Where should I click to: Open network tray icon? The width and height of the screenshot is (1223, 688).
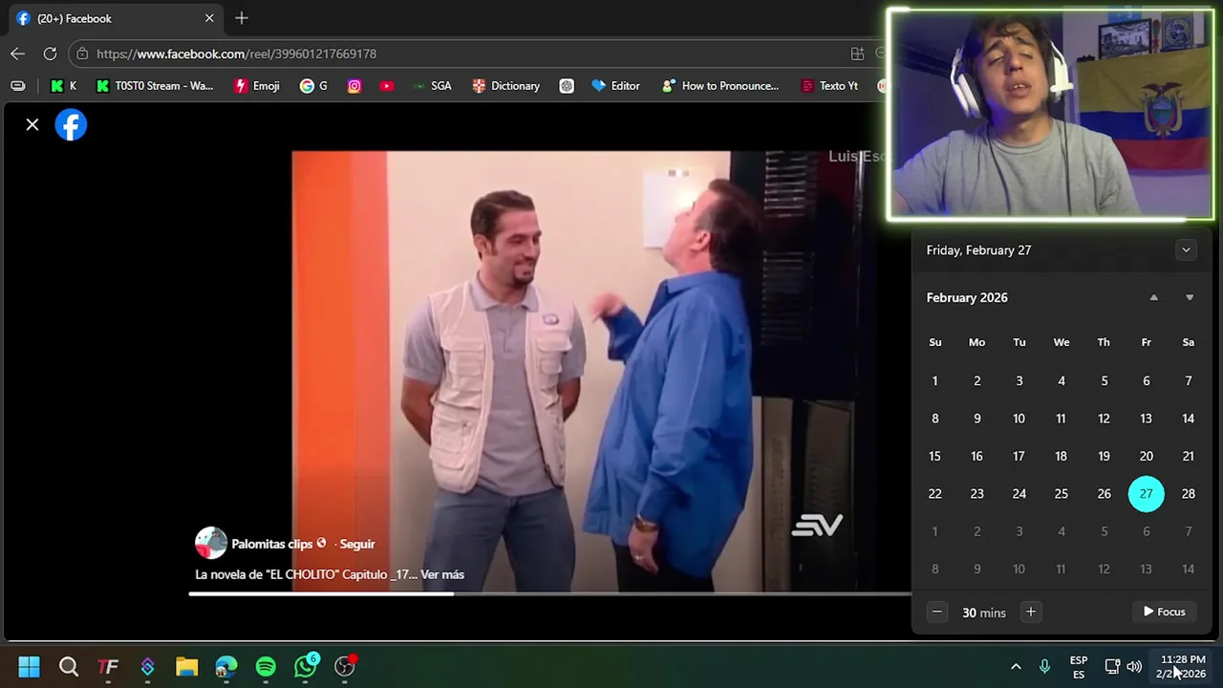(1112, 667)
